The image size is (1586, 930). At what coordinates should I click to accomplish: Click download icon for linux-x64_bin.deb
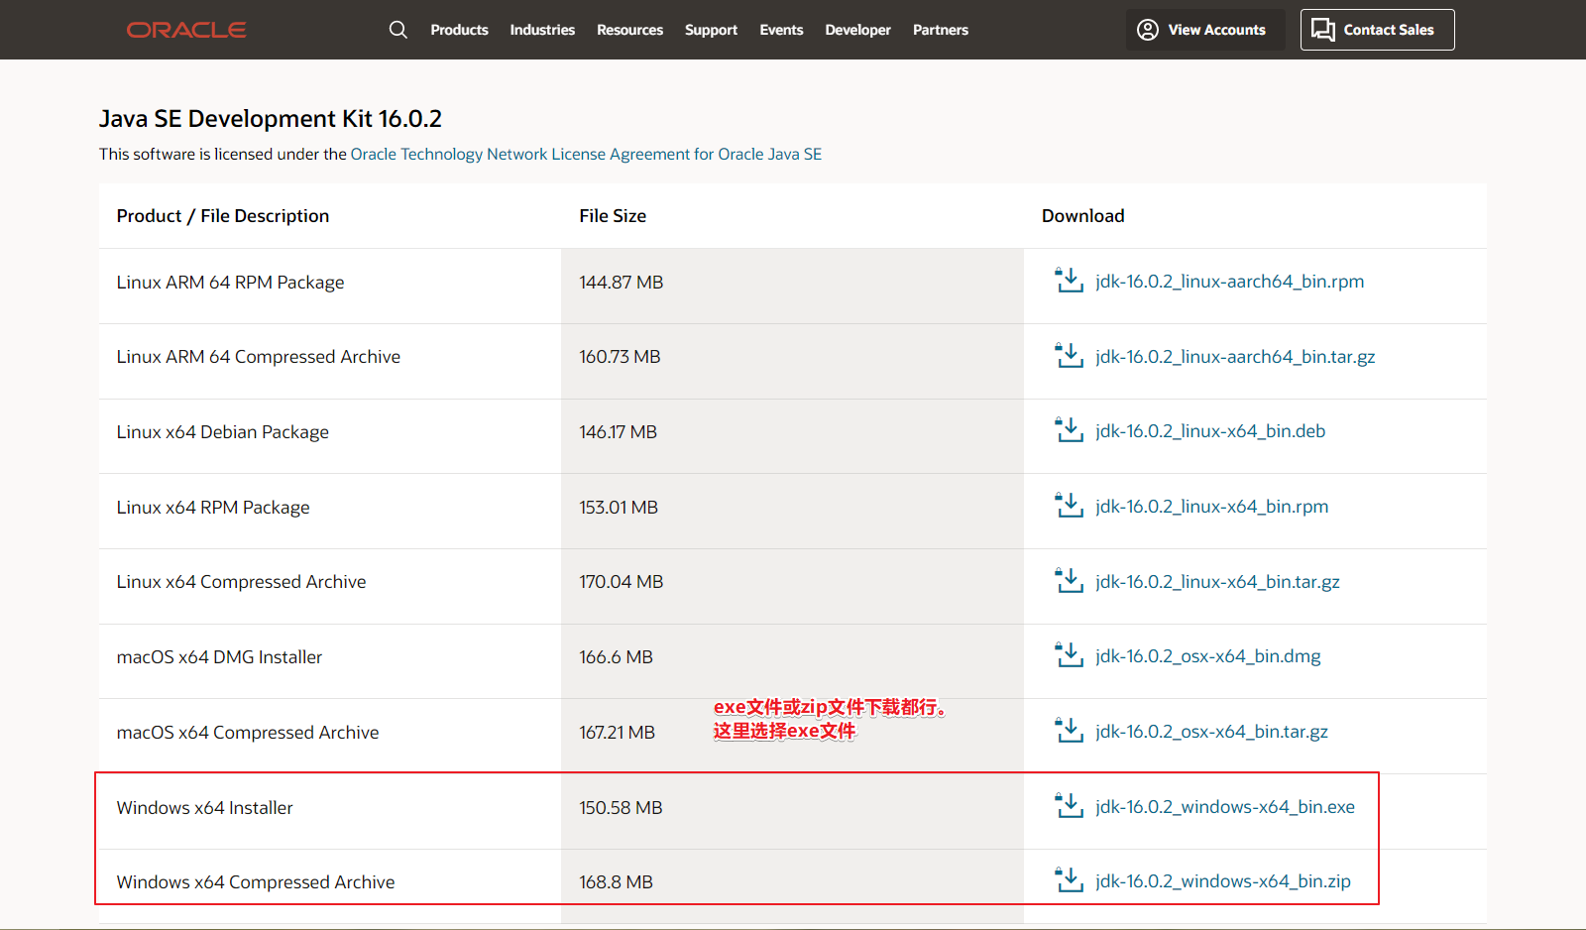coord(1069,430)
